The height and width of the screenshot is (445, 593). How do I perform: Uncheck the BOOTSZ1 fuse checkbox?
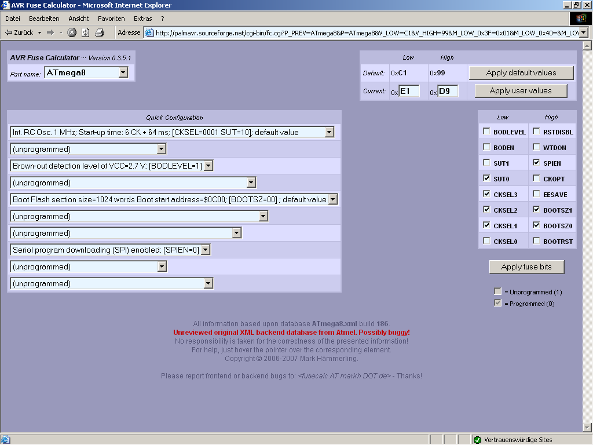[536, 209]
